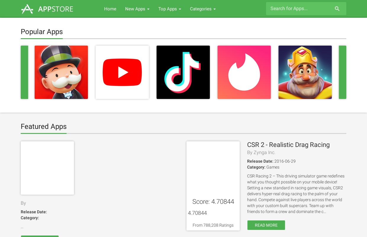Viewport: 367px width, 237px height.
Task: Open the Royal Match king app icon
Action: coord(305,72)
